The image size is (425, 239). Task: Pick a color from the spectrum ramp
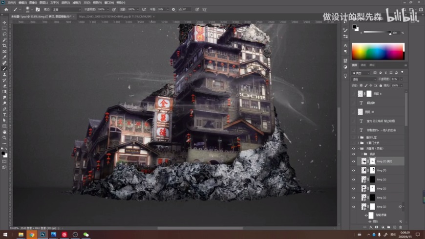[378, 51]
